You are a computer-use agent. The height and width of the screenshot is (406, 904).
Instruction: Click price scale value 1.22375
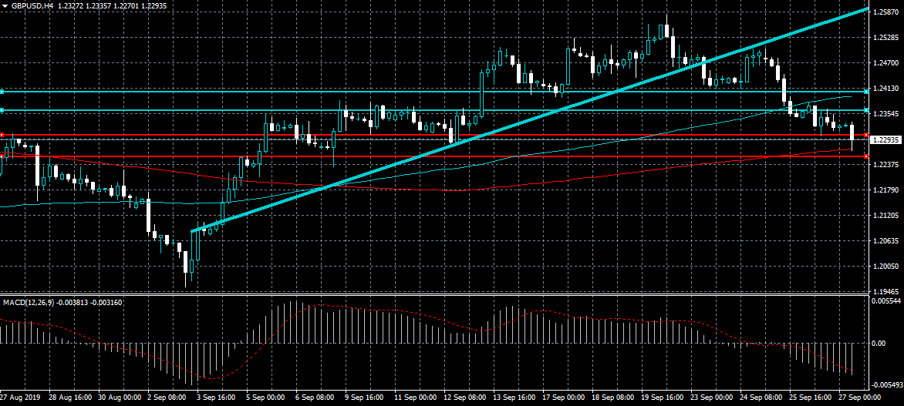(887, 164)
